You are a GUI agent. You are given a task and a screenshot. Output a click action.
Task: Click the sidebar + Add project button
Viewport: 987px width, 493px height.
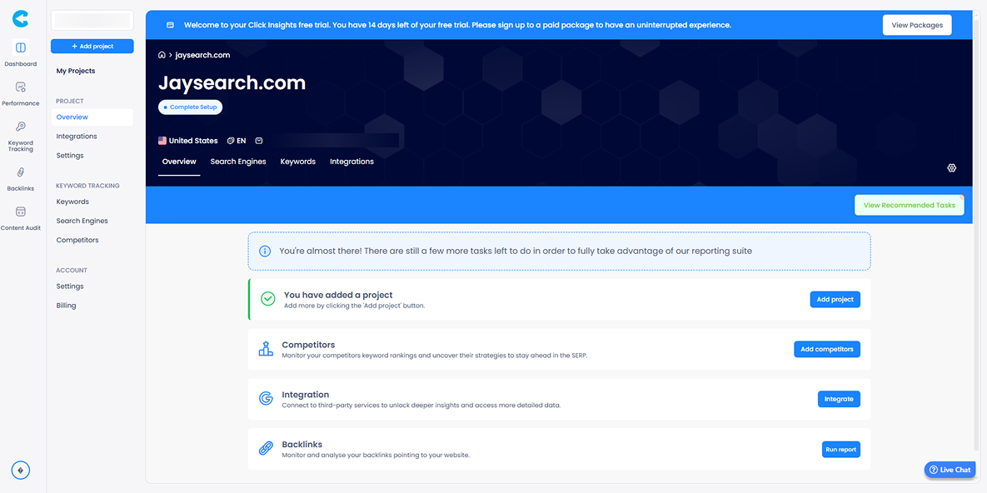coord(92,47)
